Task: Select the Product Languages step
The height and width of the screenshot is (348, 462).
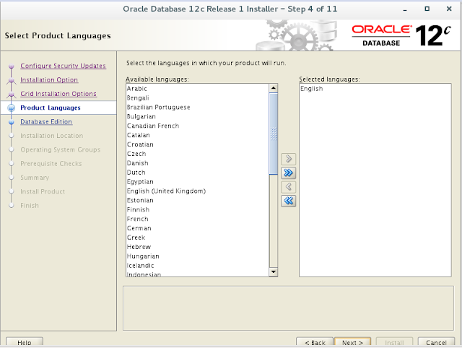Action: coord(51,108)
